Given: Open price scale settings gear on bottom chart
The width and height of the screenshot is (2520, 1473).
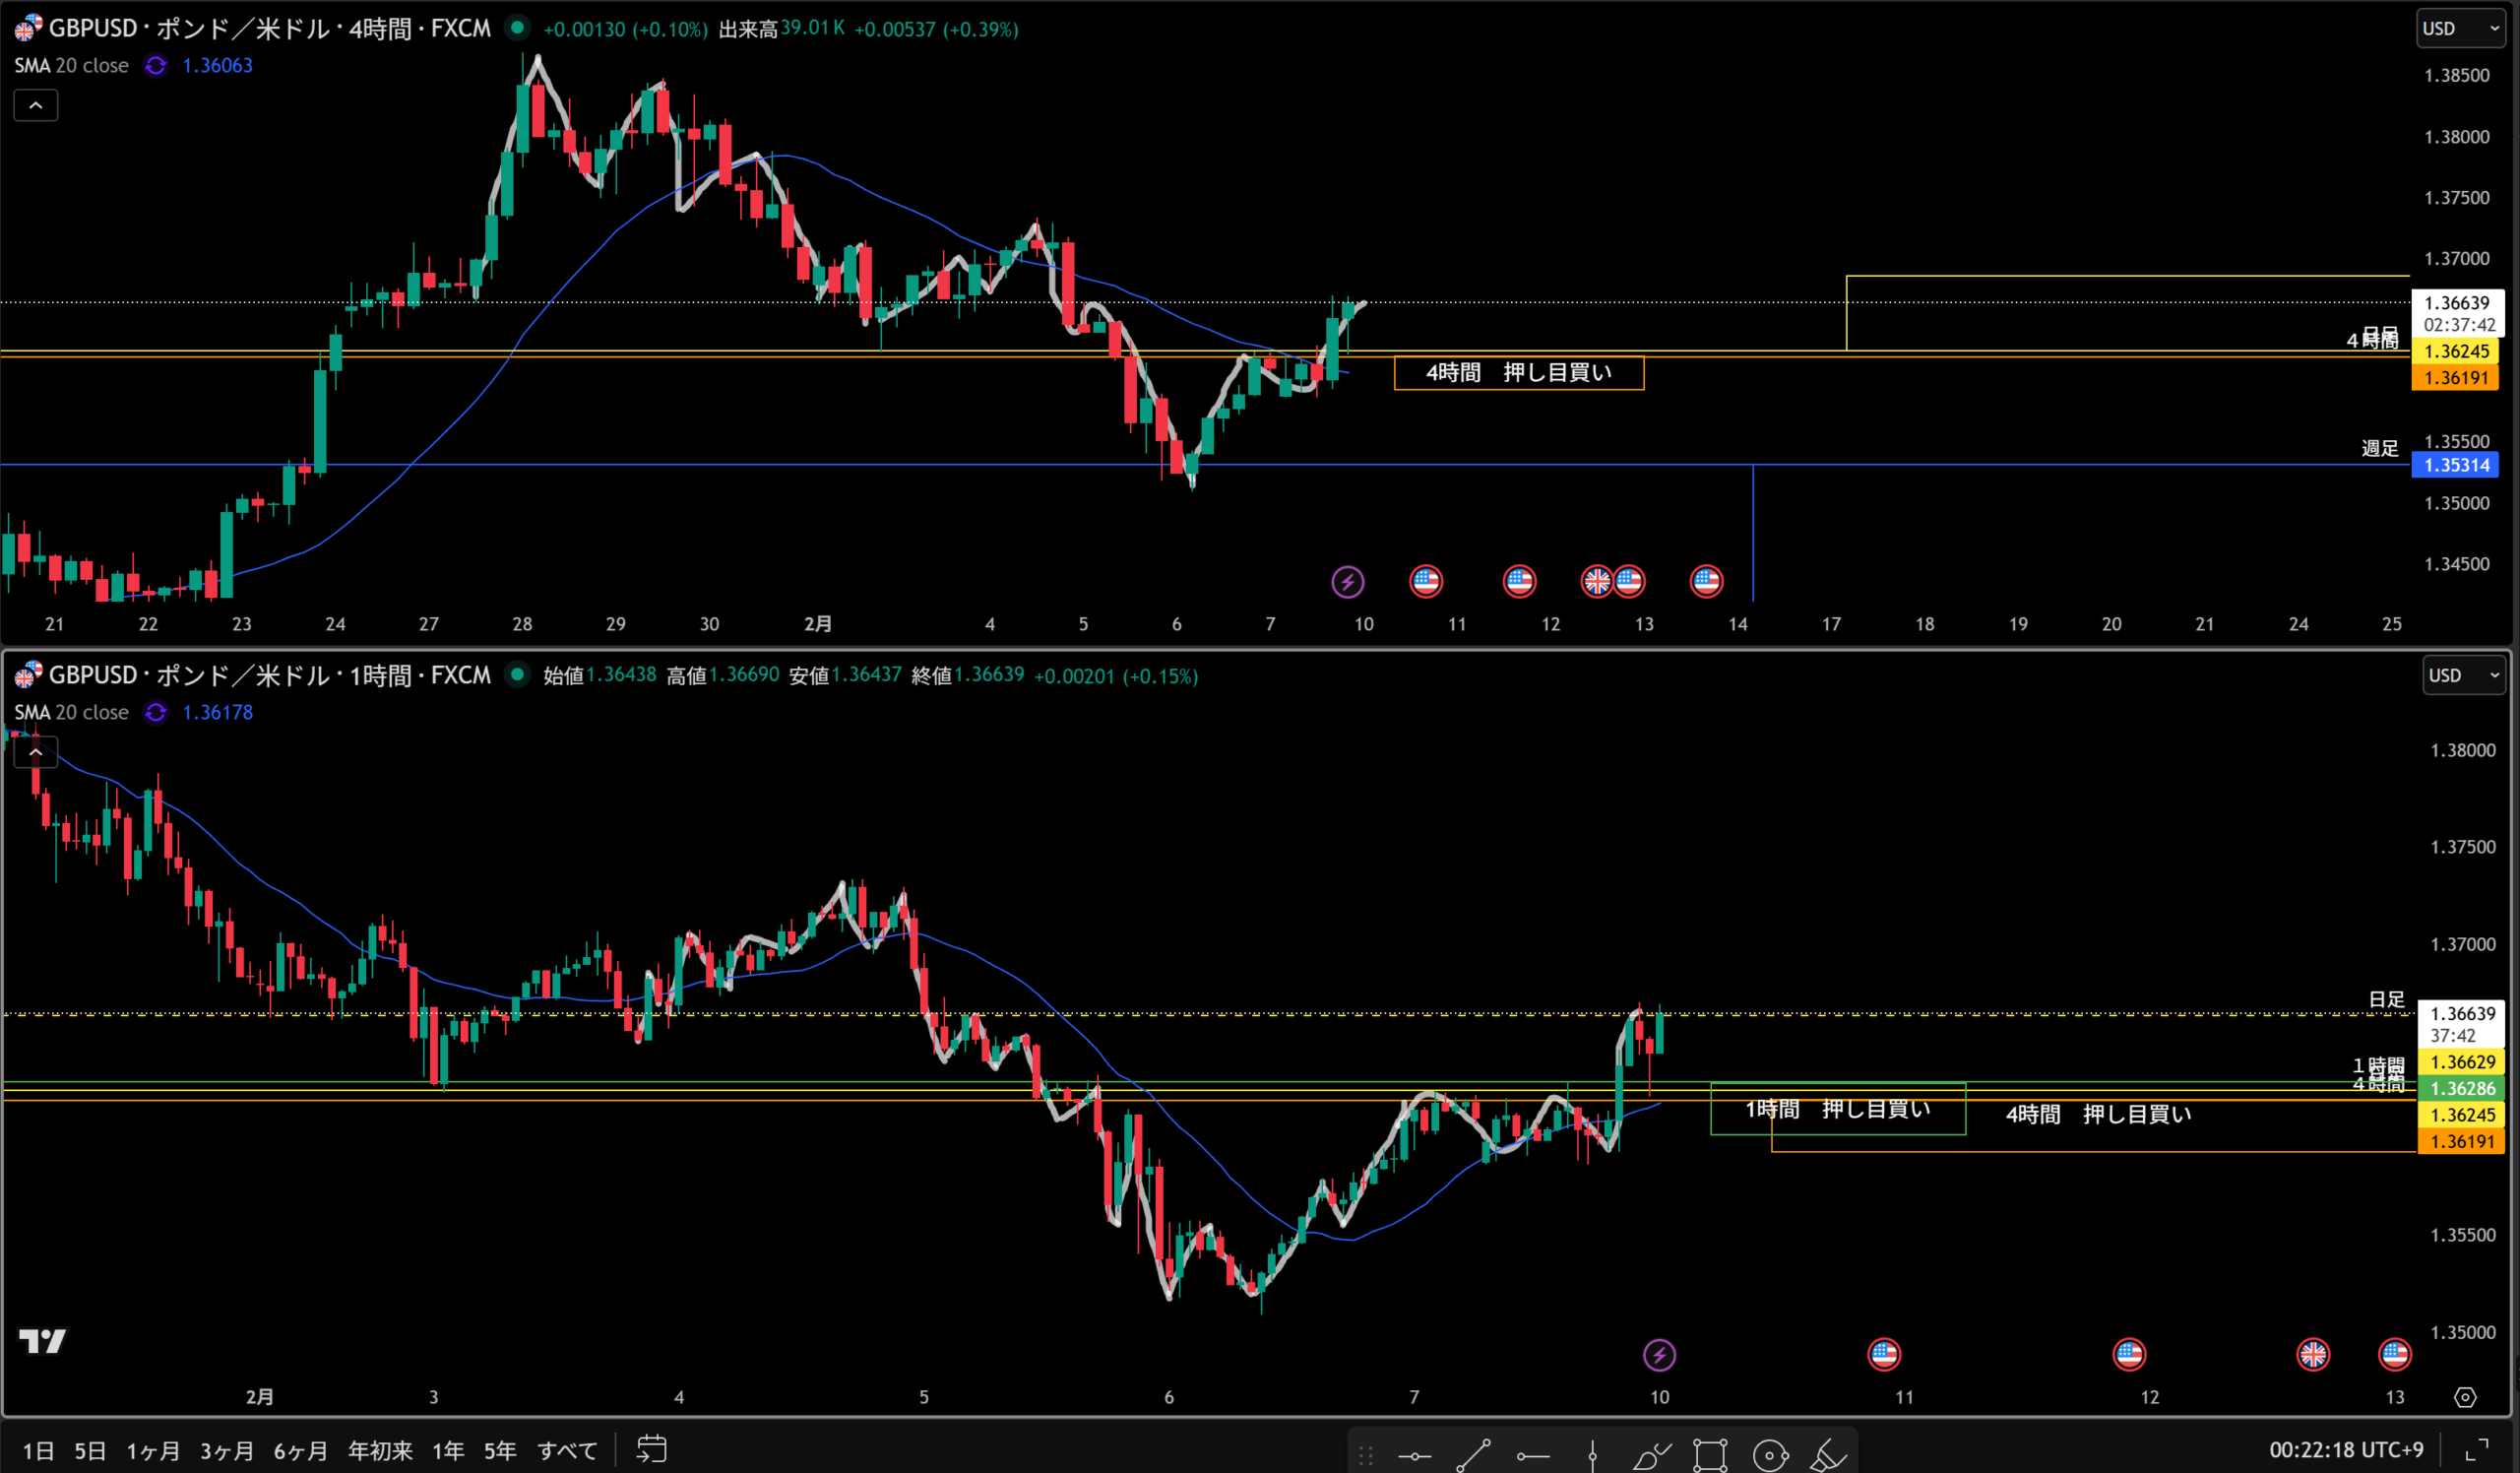Looking at the screenshot, I should [x=2465, y=1397].
